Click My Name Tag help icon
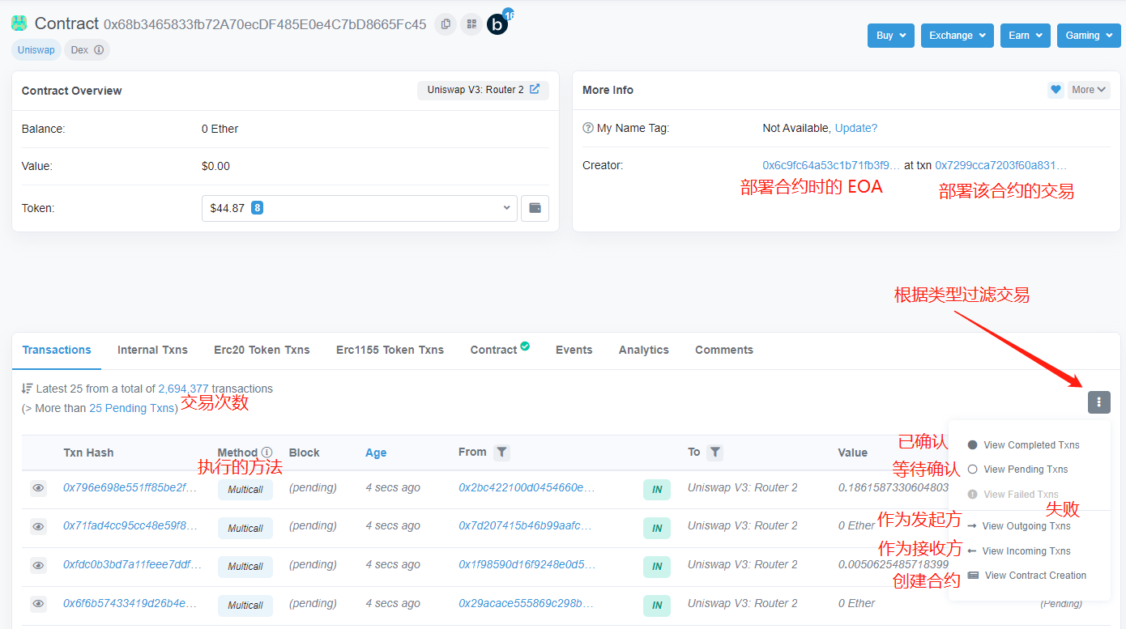The image size is (1126, 629). coord(588,128)
